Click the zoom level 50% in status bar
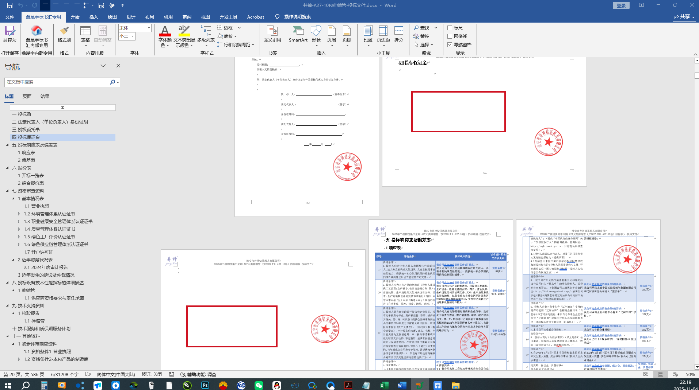The height and width of the screenshot is (390, 699). [690, 374]
